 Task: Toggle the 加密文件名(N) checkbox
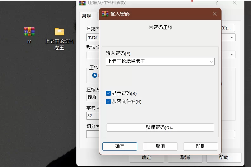coord(108,102)
